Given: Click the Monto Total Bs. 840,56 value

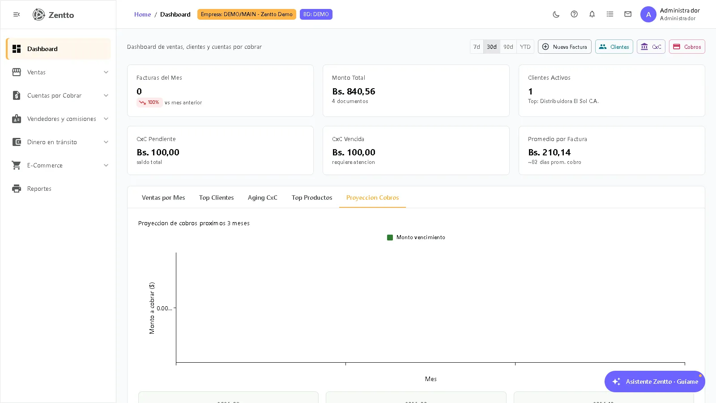Looking at the screenshot, I should click(x=354, y=91).
